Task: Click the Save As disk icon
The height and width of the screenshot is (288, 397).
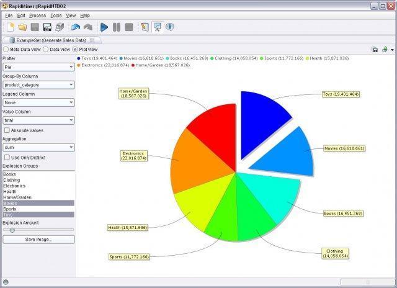Action: point(47,27)
